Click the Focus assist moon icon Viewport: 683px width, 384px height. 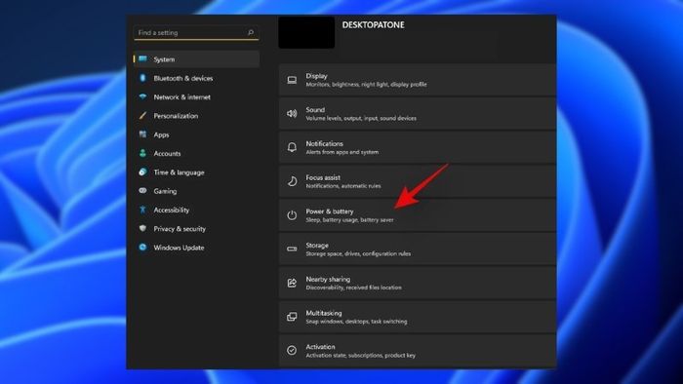tap(292, 181)
